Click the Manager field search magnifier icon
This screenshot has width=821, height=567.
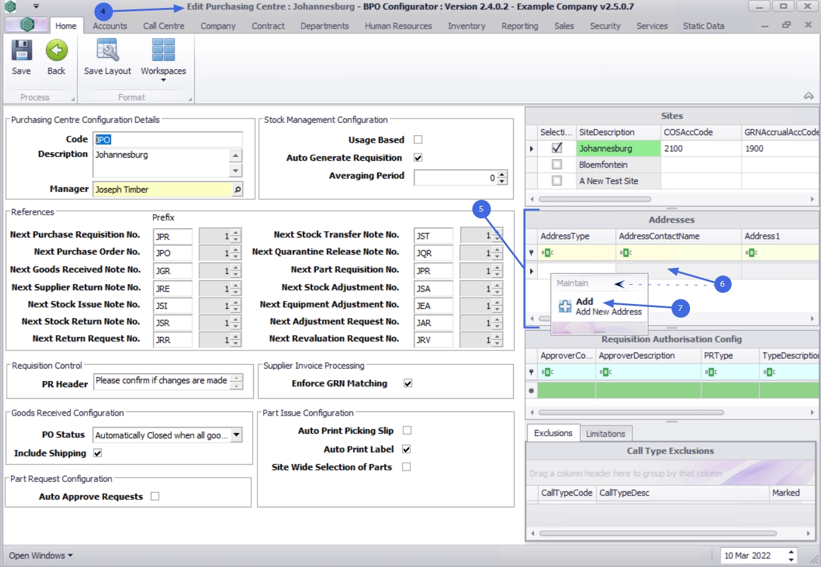coord(237,190)
